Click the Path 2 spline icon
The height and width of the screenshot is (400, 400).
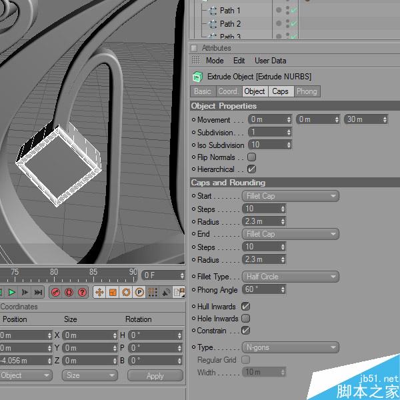tap(213, 24)
